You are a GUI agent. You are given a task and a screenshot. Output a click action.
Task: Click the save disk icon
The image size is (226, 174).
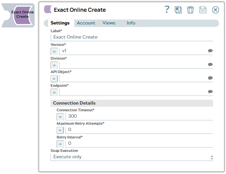click(203, 10)
